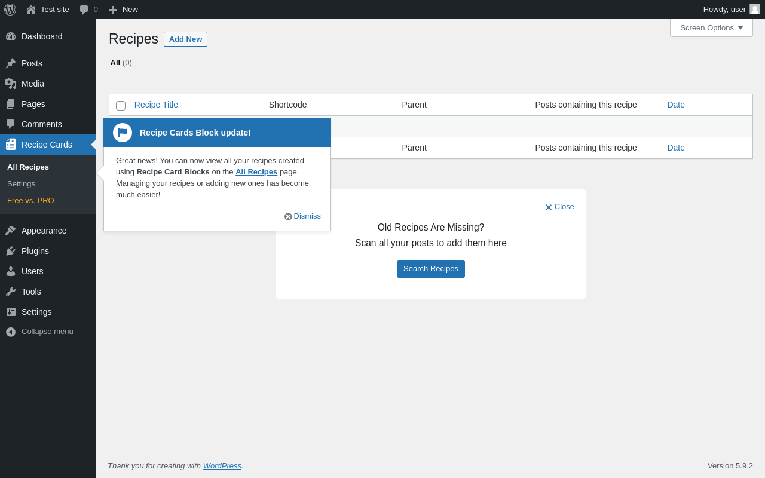Screen dimensions: 765x478
Task: Click the Recipe Cards menu icon
Action: tap(11, 145)
